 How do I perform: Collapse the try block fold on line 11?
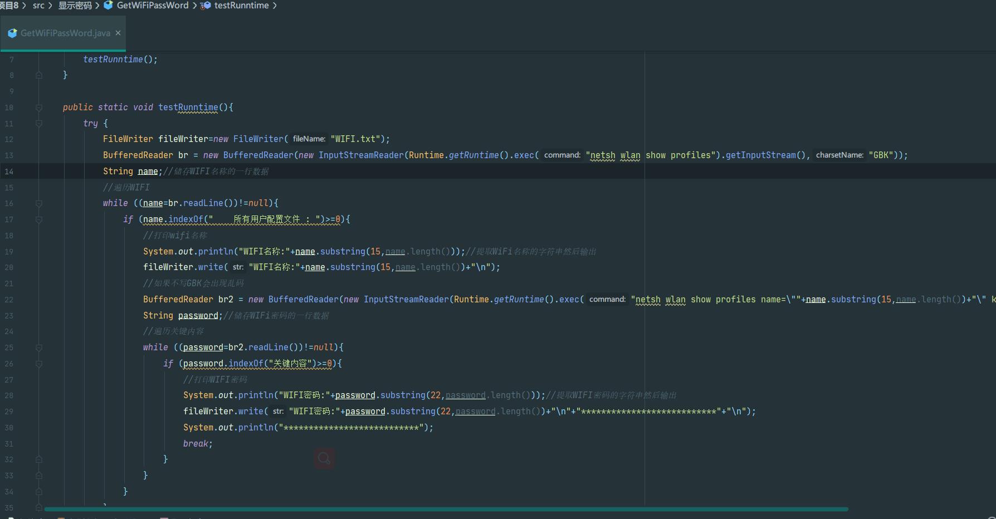39,124
